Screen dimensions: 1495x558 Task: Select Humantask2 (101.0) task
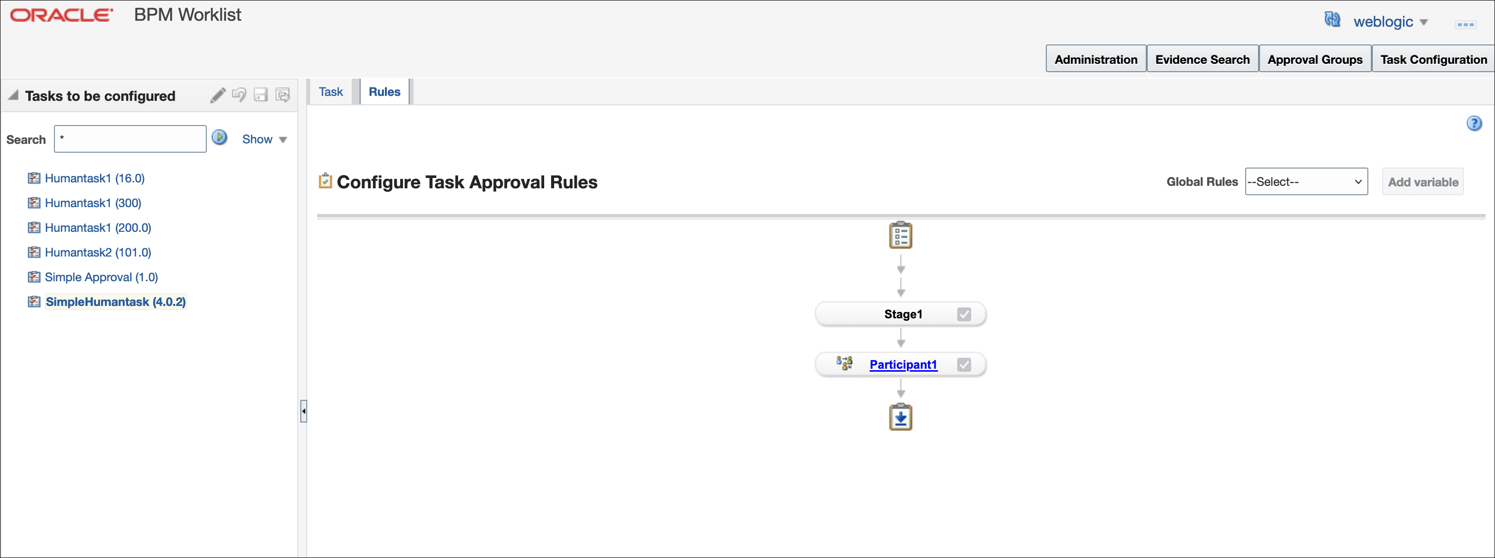click(98, 253)
